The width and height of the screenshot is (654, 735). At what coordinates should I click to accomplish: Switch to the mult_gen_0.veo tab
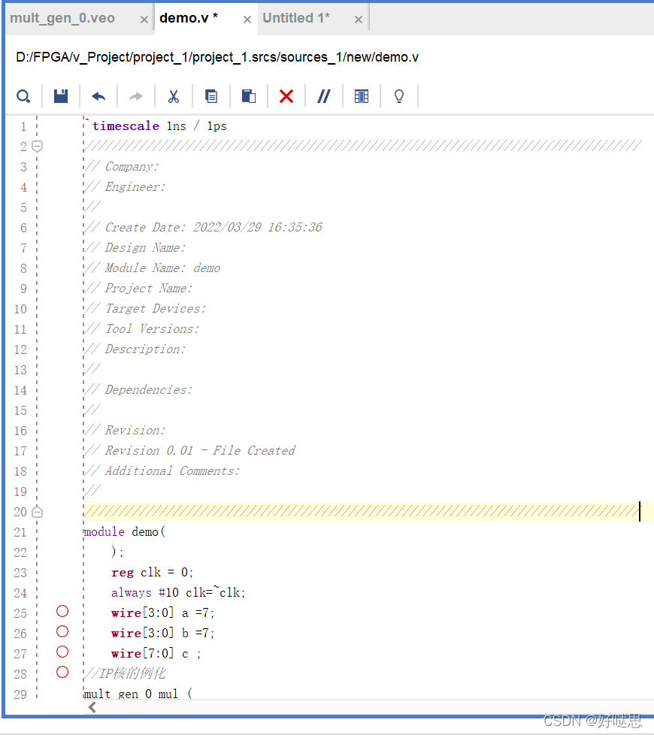(62, 18)
